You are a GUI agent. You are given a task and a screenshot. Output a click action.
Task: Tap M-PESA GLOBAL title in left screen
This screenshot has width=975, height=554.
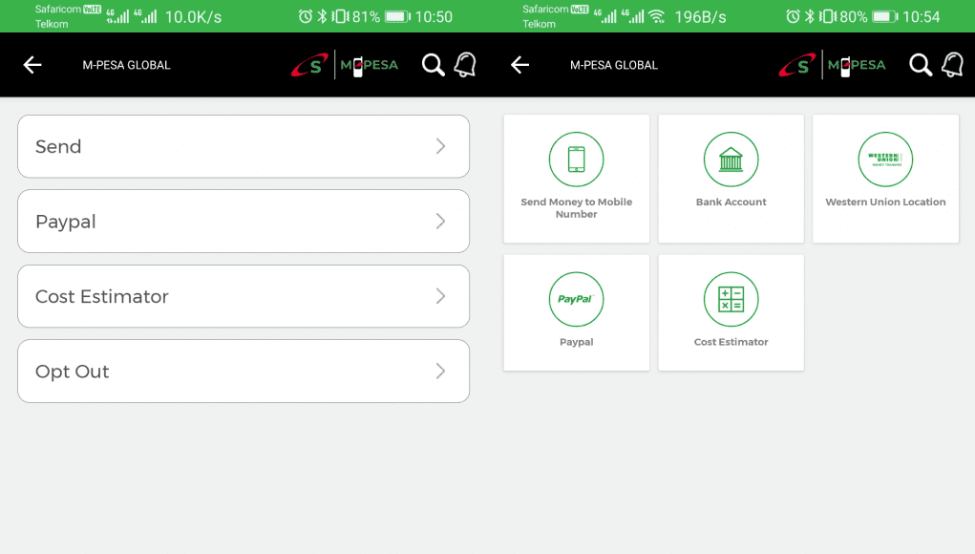click(x=126, y=65)
